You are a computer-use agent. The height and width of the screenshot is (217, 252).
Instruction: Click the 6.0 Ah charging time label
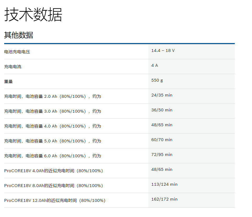click(x=52, y=156)
